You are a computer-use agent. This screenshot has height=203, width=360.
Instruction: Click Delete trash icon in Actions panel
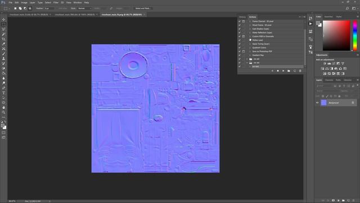[300, 71]
